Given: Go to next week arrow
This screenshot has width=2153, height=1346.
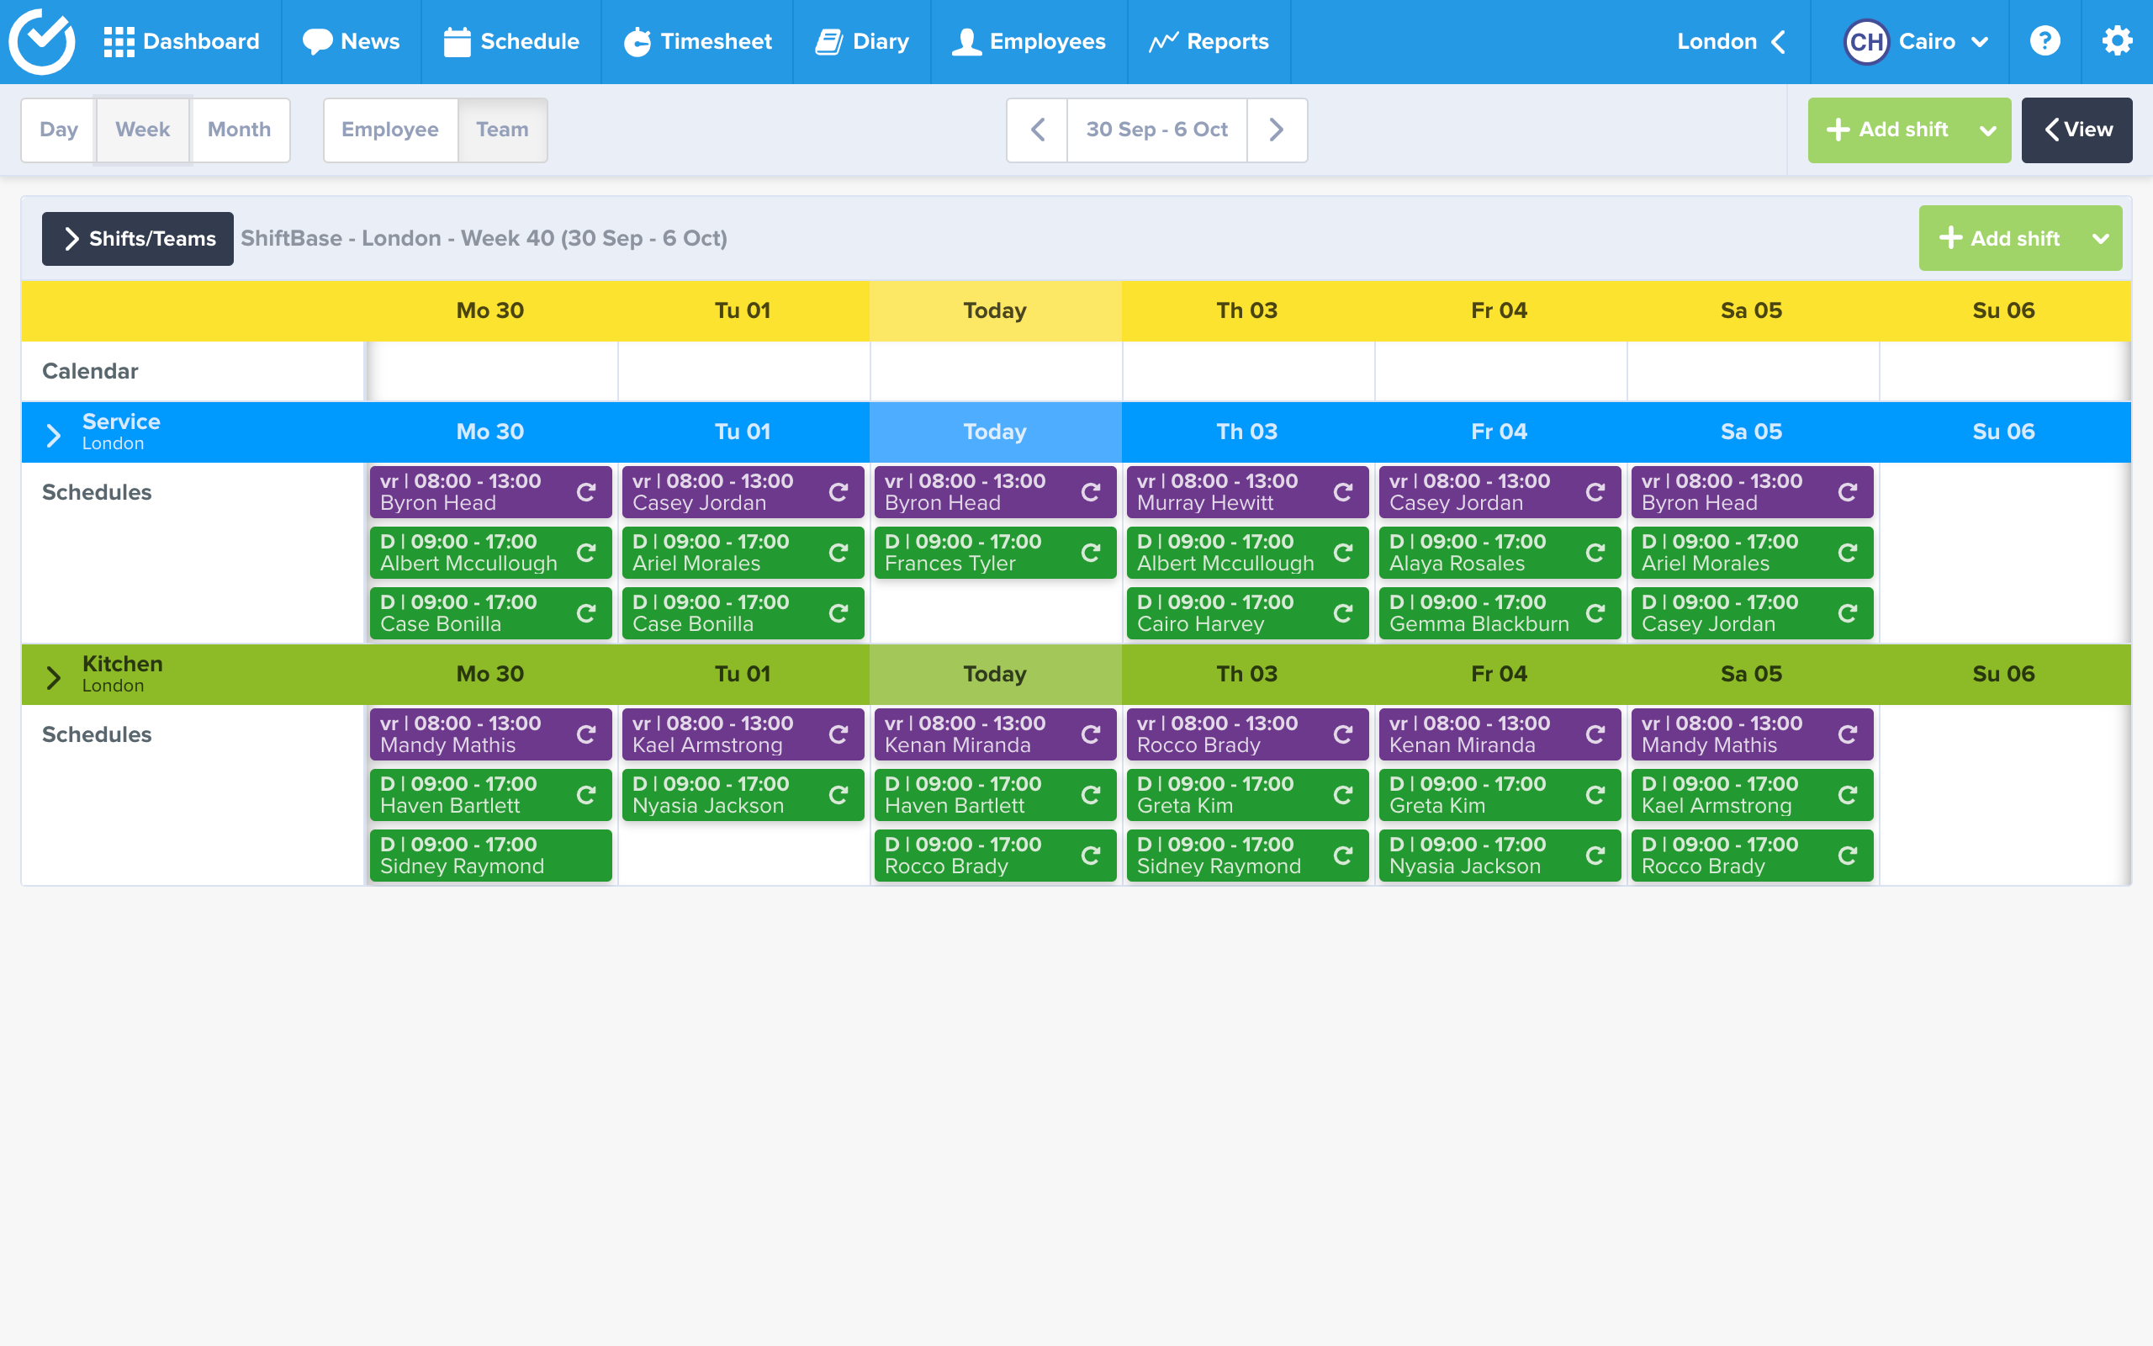Looking at the screenshot, I should pos(1277,130).
